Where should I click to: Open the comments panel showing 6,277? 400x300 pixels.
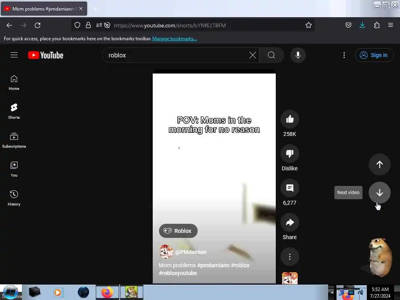(289, 188)
